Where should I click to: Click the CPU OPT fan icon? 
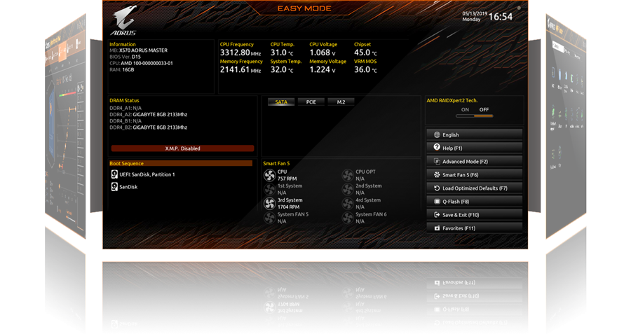click(347, 175)
